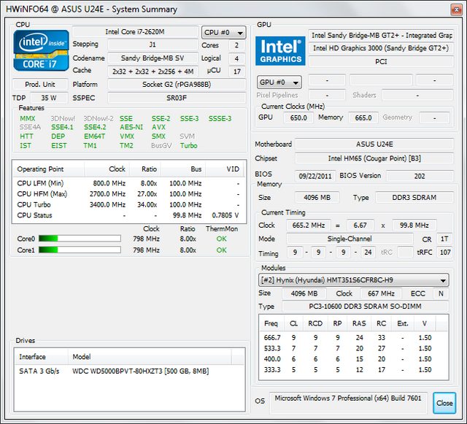Click the PCI bus field
The image size is (467, 424).
(x=381, y=62)
